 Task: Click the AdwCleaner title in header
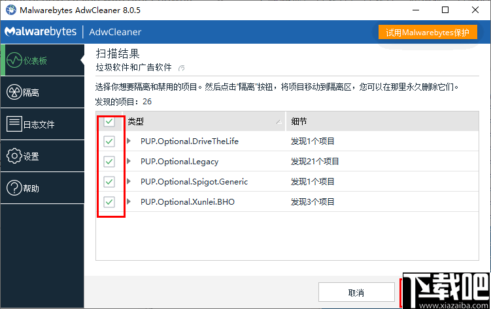coord(115,32)
